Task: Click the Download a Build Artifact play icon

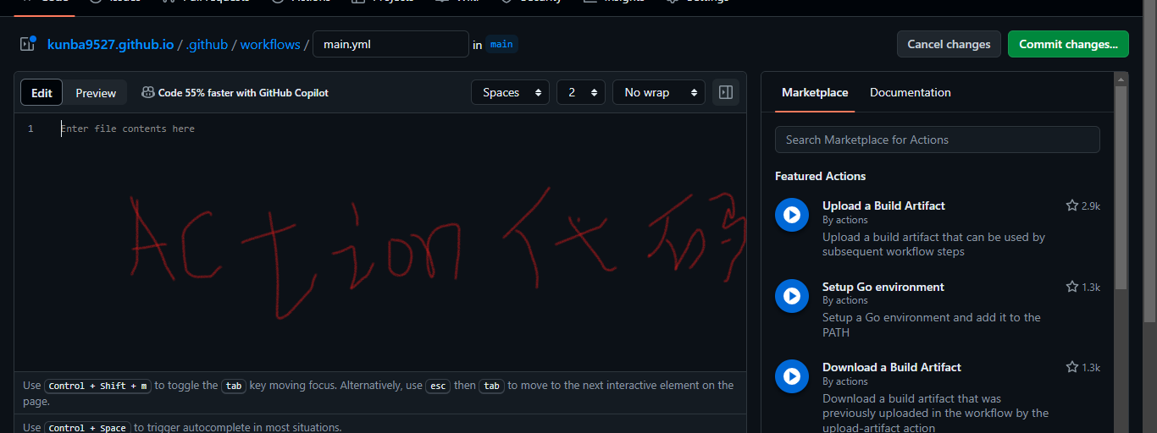Action: tap(791, 376)
